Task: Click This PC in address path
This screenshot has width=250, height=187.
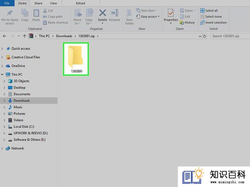Action: click(x=44, y=36)
